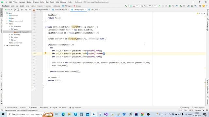Open the Terminal tool window
The width and height of the screenshot is (209, 117).
point(44,108)
